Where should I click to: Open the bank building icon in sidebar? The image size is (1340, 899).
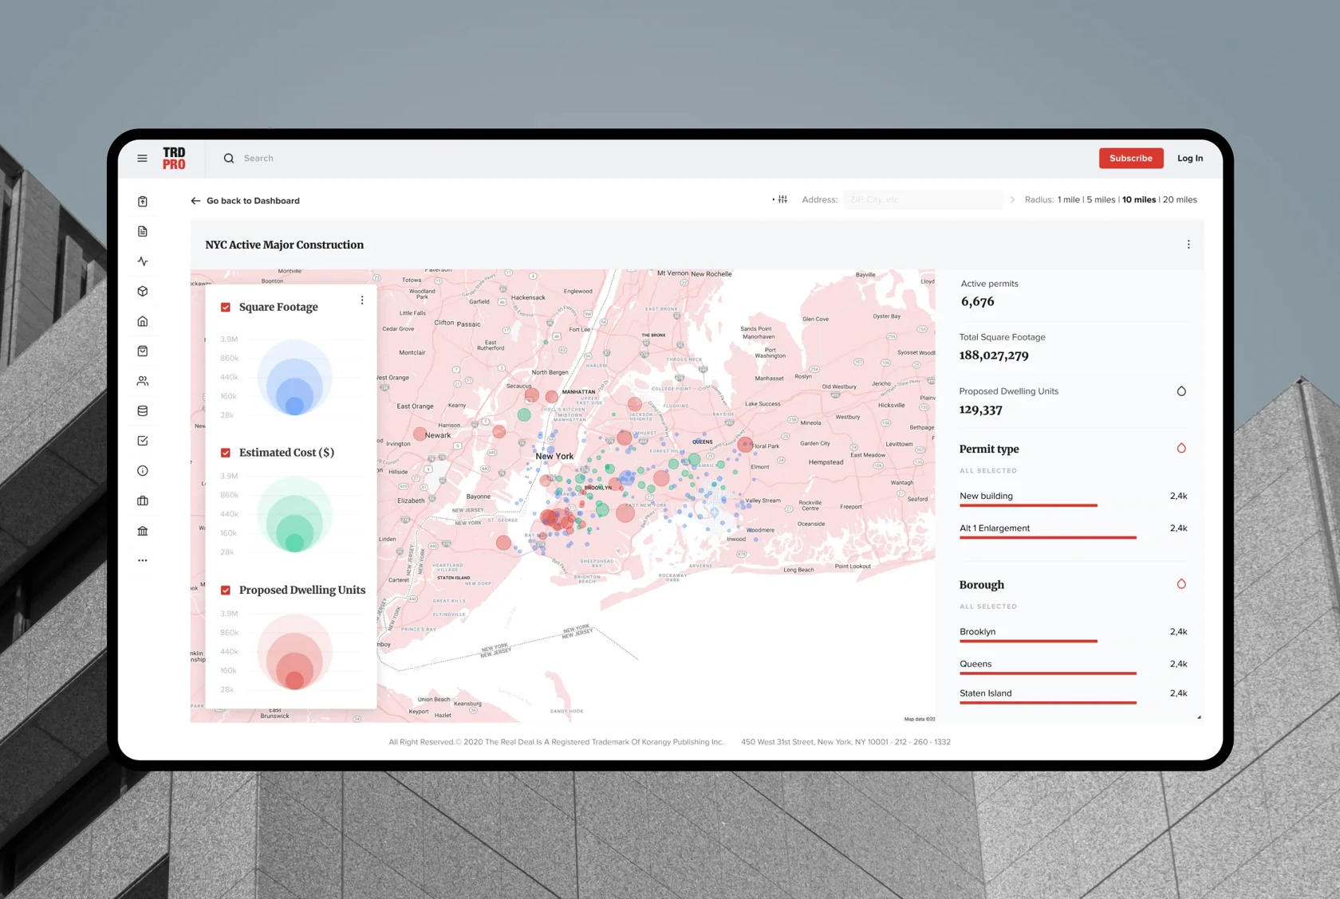(143, 531)
